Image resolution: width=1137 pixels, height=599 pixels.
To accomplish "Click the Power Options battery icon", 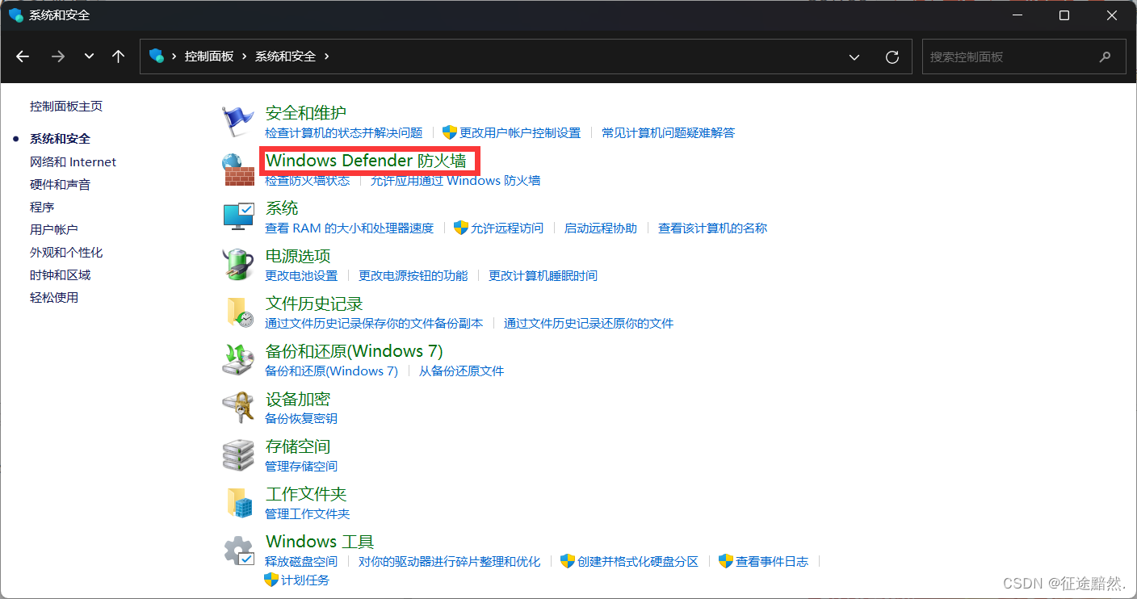I will pos(238,264).
